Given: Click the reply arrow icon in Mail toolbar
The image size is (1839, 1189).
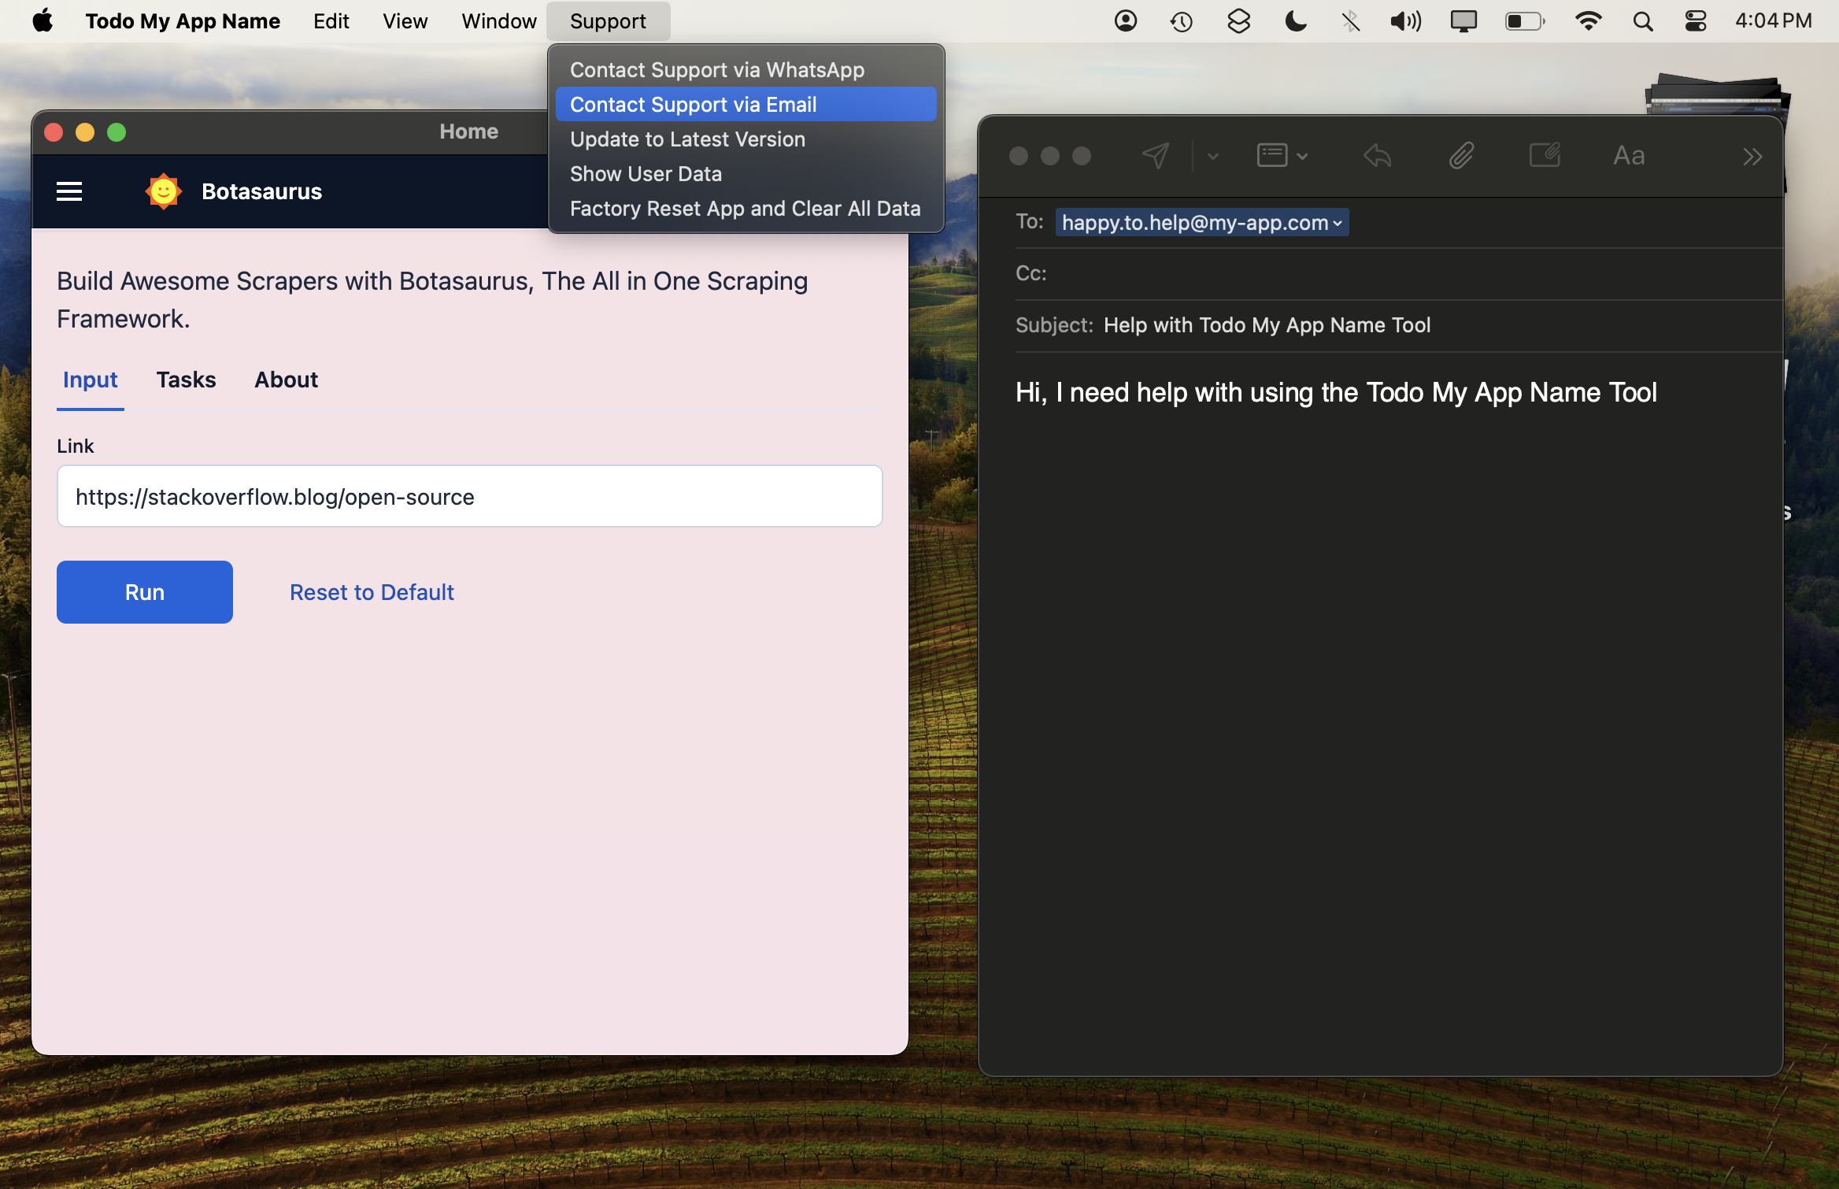Looking at the screenshot, I should (x=1377, y=156).
